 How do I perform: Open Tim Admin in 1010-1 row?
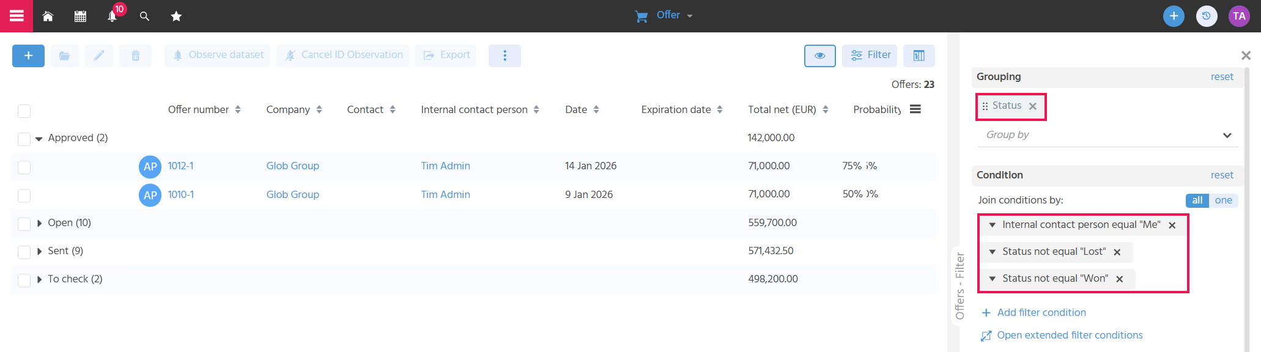[445, 194]
